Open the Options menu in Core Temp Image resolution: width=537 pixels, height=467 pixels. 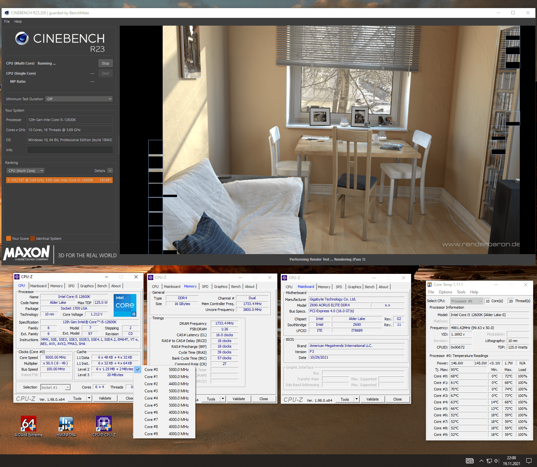445,292
